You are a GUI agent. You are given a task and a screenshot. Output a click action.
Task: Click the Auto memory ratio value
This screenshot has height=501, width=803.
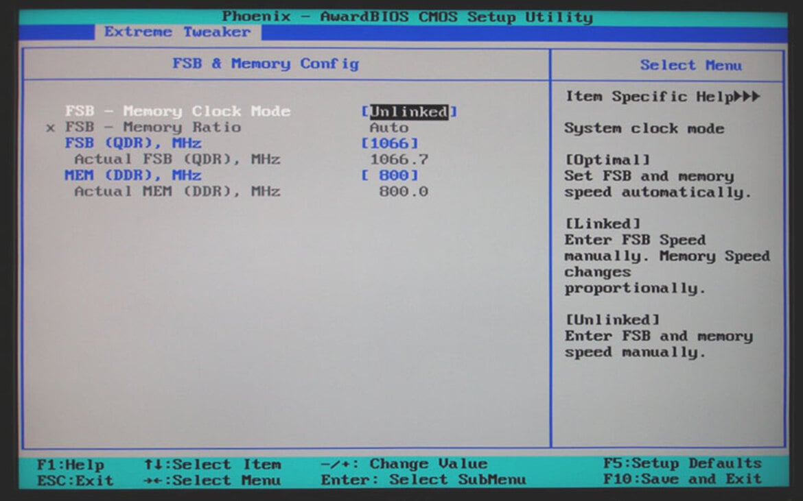tap(389, 127)
